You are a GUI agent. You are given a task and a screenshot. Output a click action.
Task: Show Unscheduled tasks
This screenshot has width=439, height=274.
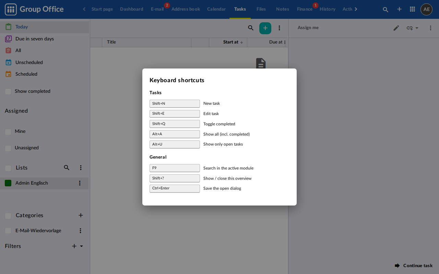(45, 63)
